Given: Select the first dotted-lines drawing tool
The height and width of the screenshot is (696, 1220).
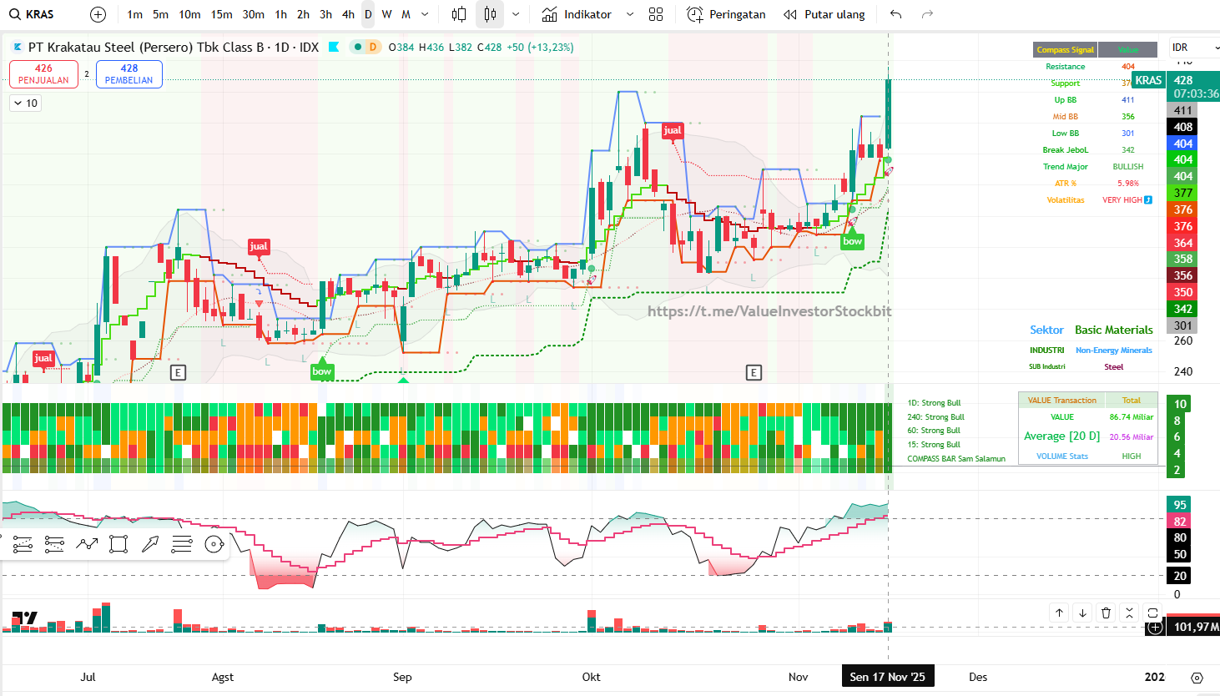Looking at the screenshot, I should (x=23, y=545).
